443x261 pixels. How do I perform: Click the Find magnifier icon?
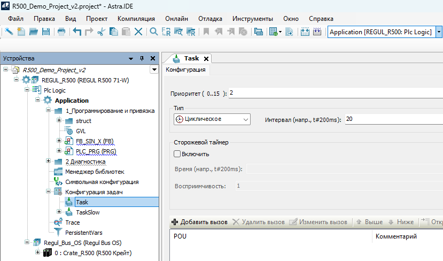tap(154, 32)
